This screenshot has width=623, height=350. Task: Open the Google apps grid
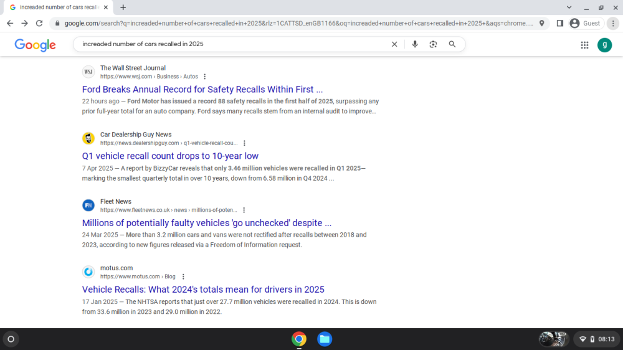[584, 45]
